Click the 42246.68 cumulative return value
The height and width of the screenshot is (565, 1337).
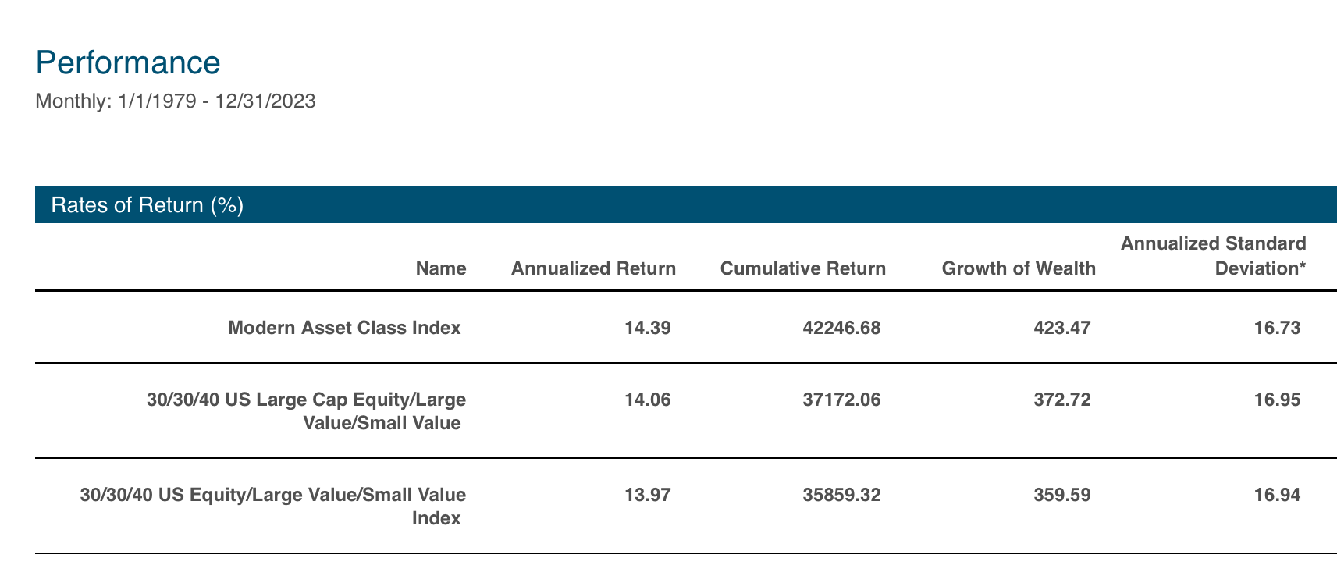click(x=841, y=328)
